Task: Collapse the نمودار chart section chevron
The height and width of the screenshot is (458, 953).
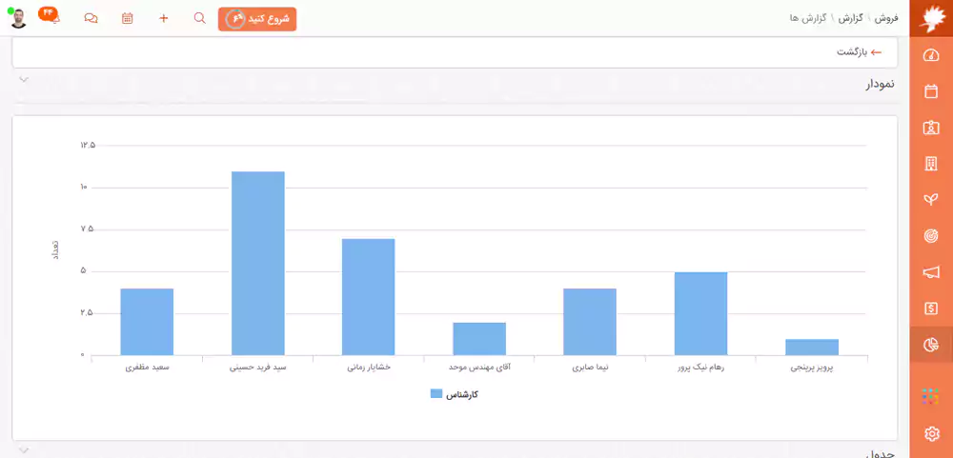Action: 24,80
